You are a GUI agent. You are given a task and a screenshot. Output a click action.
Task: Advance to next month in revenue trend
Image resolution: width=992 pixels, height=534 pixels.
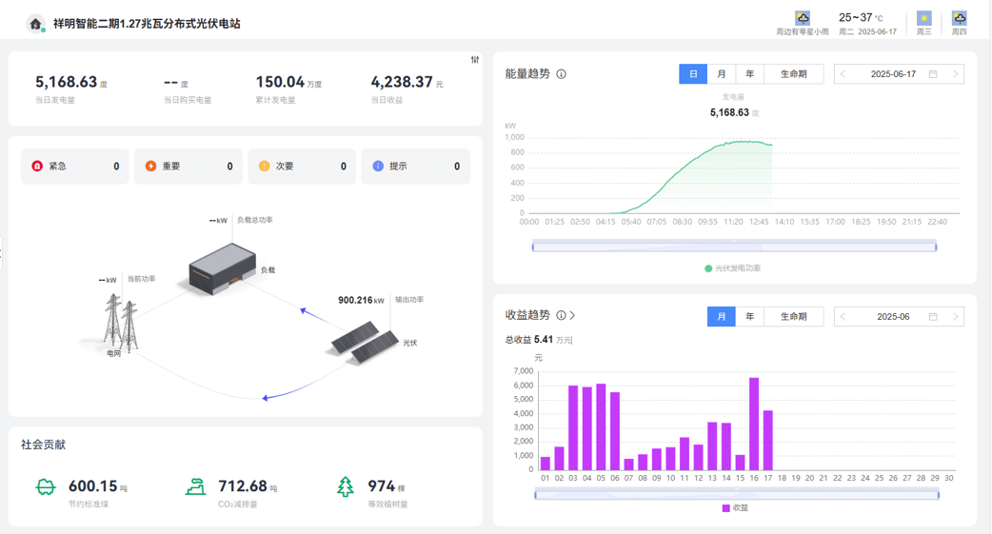(x=955, y=317)
